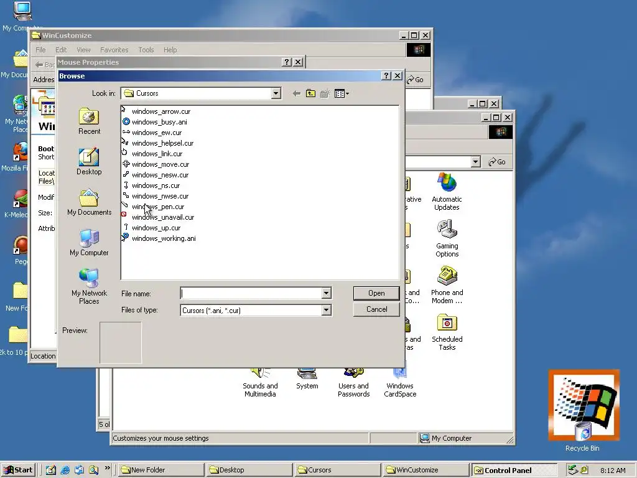This screenshot has height=478, width=637.
Task: Open Automatic Updates in Control Panel
Action: tap(447, 192)
